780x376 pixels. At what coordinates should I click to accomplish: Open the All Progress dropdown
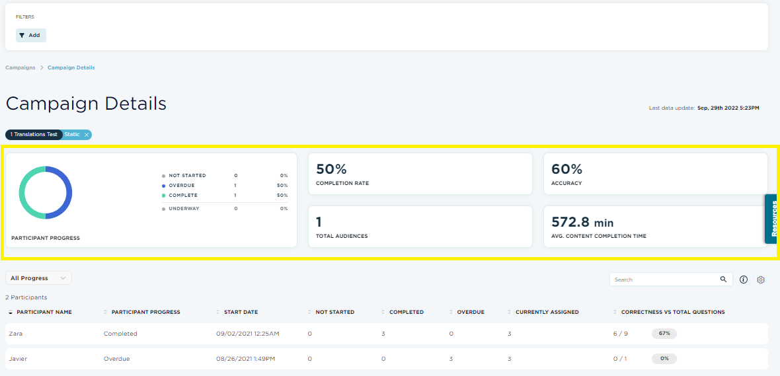[x=38, y=278]
